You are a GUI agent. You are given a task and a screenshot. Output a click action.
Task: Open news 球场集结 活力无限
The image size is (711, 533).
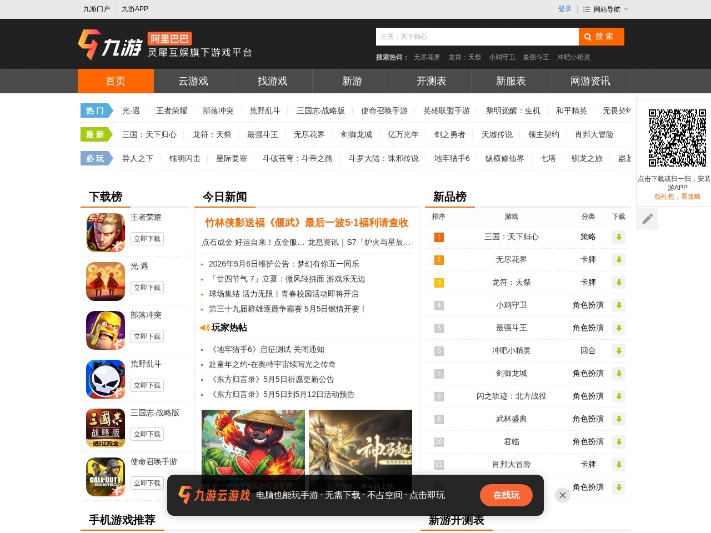284,294
